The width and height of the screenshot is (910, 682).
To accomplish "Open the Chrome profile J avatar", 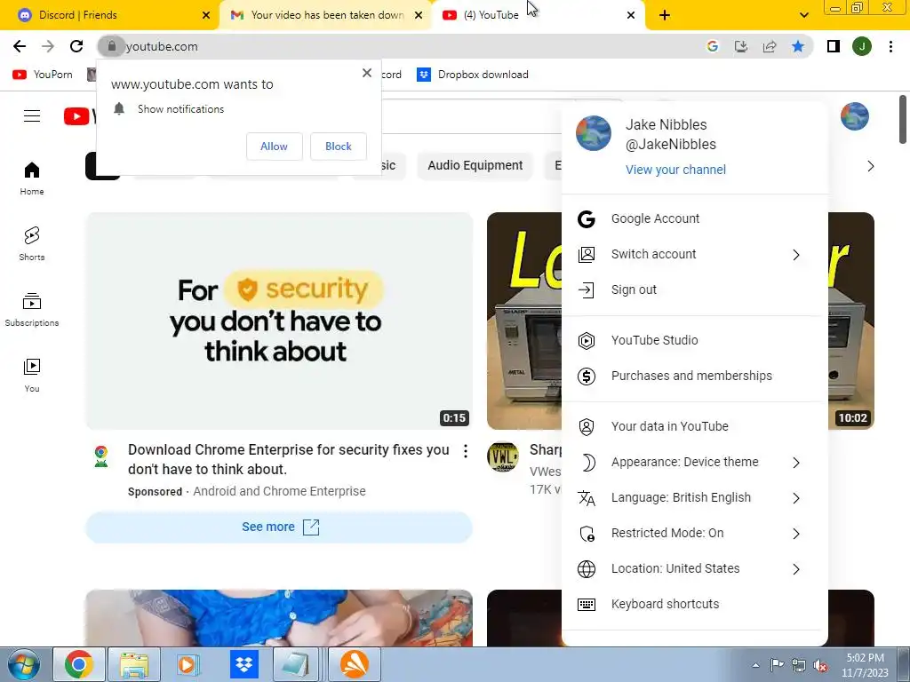I will point(862,46).
